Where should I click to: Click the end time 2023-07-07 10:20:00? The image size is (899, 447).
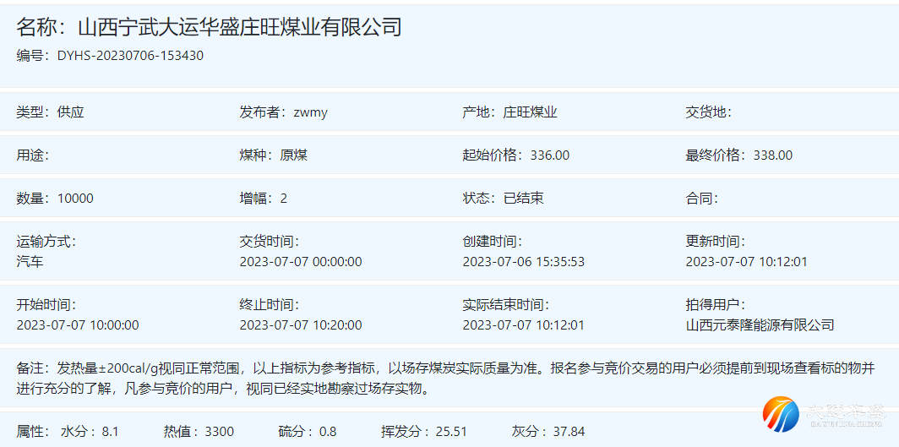point(301,324)
